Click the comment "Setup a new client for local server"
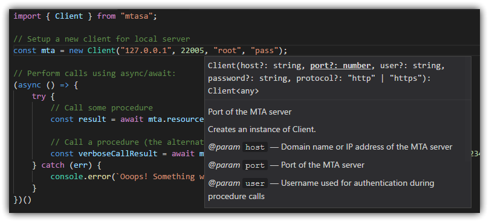The height and width of the screenshot is (222, 489). (102, 39)
